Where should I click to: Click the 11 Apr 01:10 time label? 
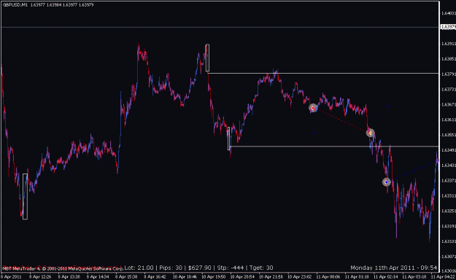tap(357, 277)
